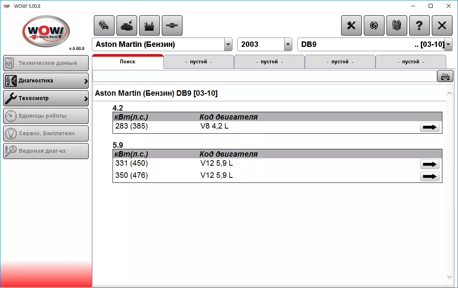Open Единицы работы section
Screen dimensions: 458x288
coord(46,116)
